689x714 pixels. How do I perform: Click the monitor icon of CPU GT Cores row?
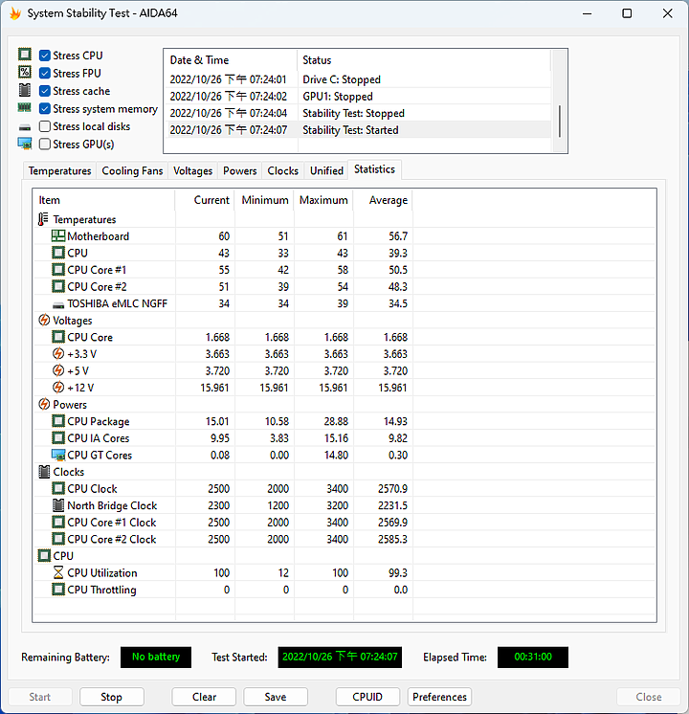coord(58,455)
